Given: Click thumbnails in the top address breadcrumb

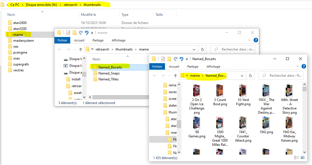Looking at the screenshot, I should tap(92, 5).
